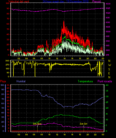Click the "Sun Rise" marker label
116x138 pixels.
point(37,124)
